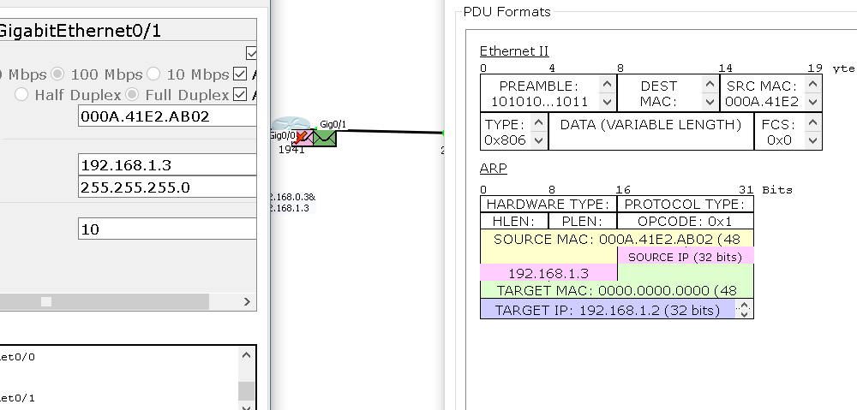This screenshot has width=857, height=410.
Task: Click TARGET IP field down arrow
Action: pyautogui.click(x=744, y=314)
